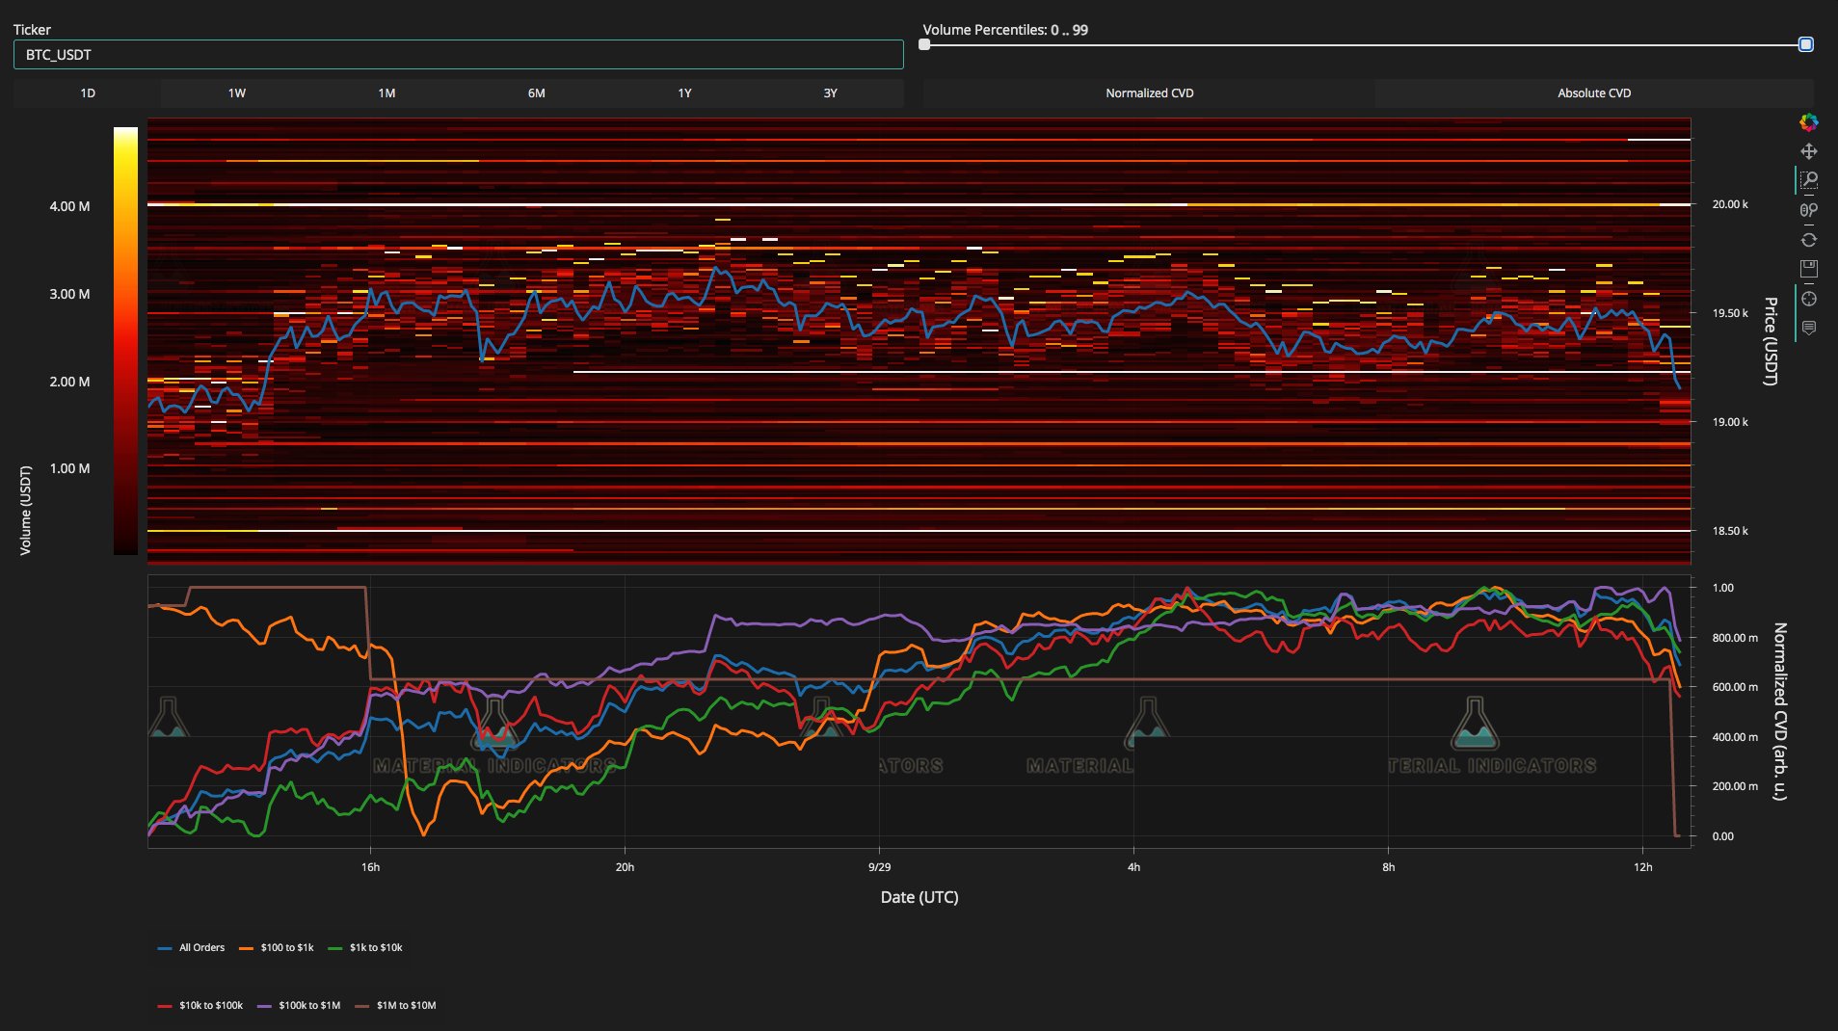Toggle the Hover tooltip tool

(x=1808, y=329)
